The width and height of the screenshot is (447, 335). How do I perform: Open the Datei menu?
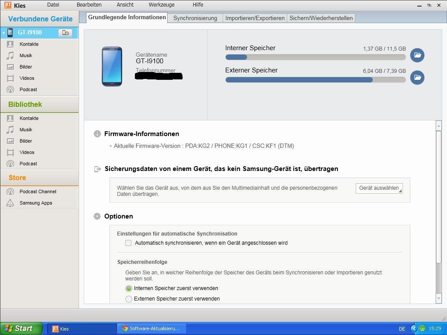(53, 4)
